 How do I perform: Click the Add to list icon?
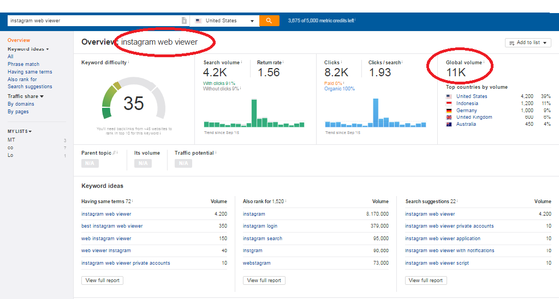pyautogui.click(x=512, y=42)
